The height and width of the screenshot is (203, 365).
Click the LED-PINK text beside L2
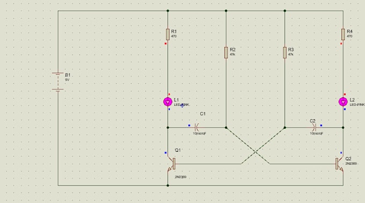[357, 105]
